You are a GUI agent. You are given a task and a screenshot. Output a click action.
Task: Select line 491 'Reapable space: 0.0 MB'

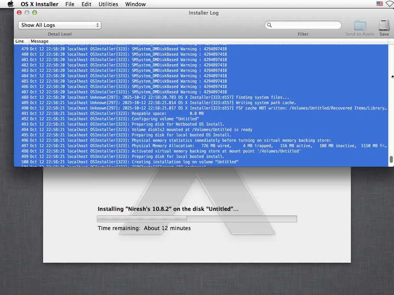201,114
